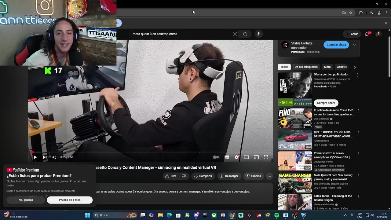Like the video with 839 likes
The height and width of the screenshot is (220, 391).
170,176
